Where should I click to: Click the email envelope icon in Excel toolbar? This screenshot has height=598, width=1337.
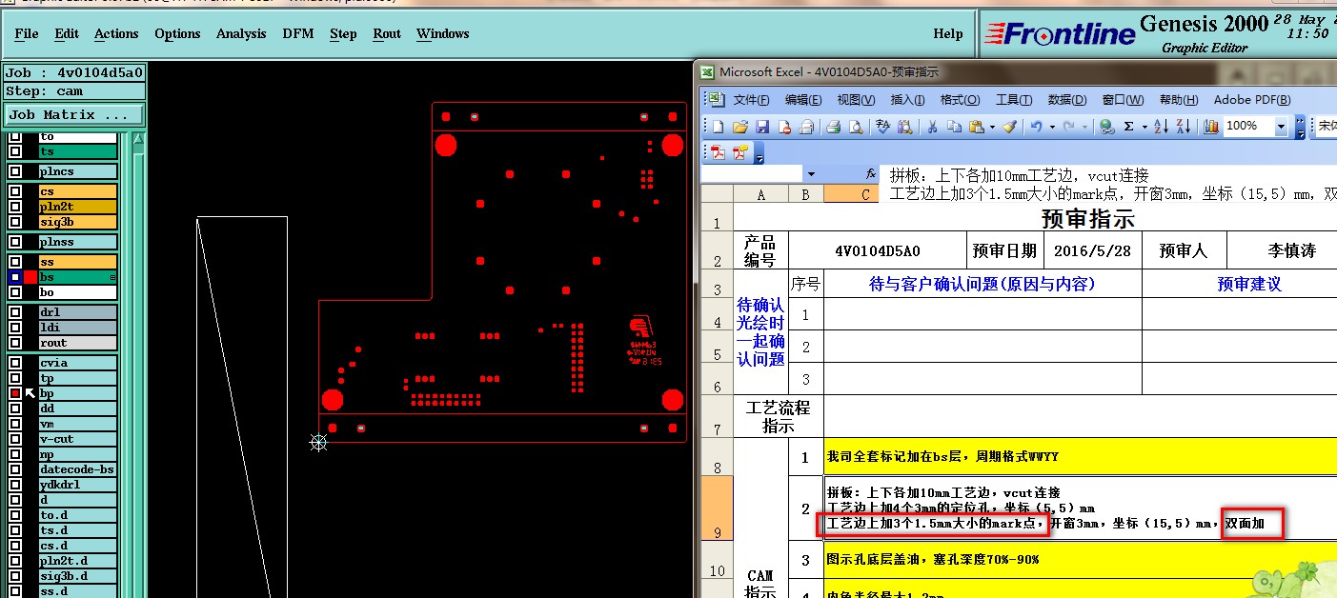pyautogui.click(x=806, y=127)
